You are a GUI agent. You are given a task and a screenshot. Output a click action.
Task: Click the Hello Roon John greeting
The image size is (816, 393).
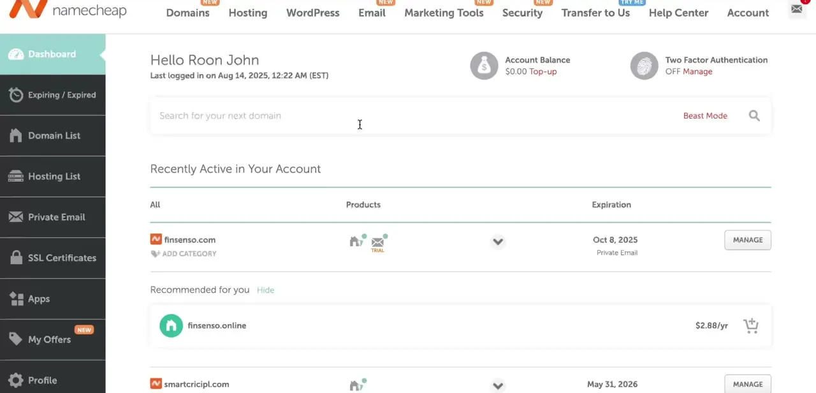(205, 60)
